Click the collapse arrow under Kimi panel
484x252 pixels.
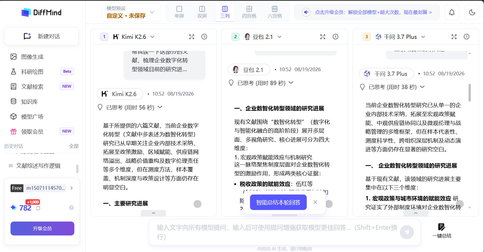tap(153, 213)
